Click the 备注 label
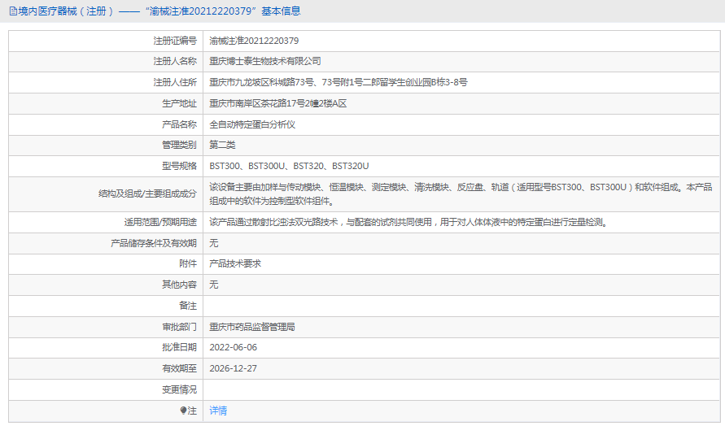The width and height of the screenshot is (725, 426). (188, 306)
